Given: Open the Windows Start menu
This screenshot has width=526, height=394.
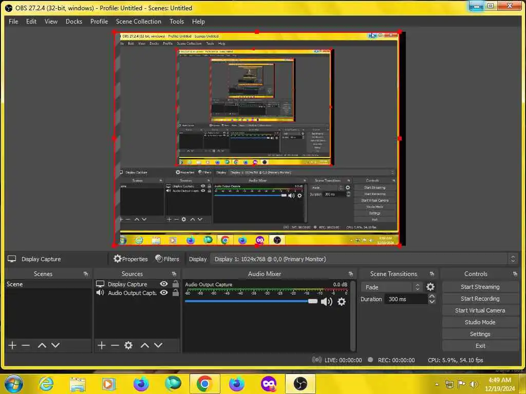Looking at the screenshot, I should 14,384.
